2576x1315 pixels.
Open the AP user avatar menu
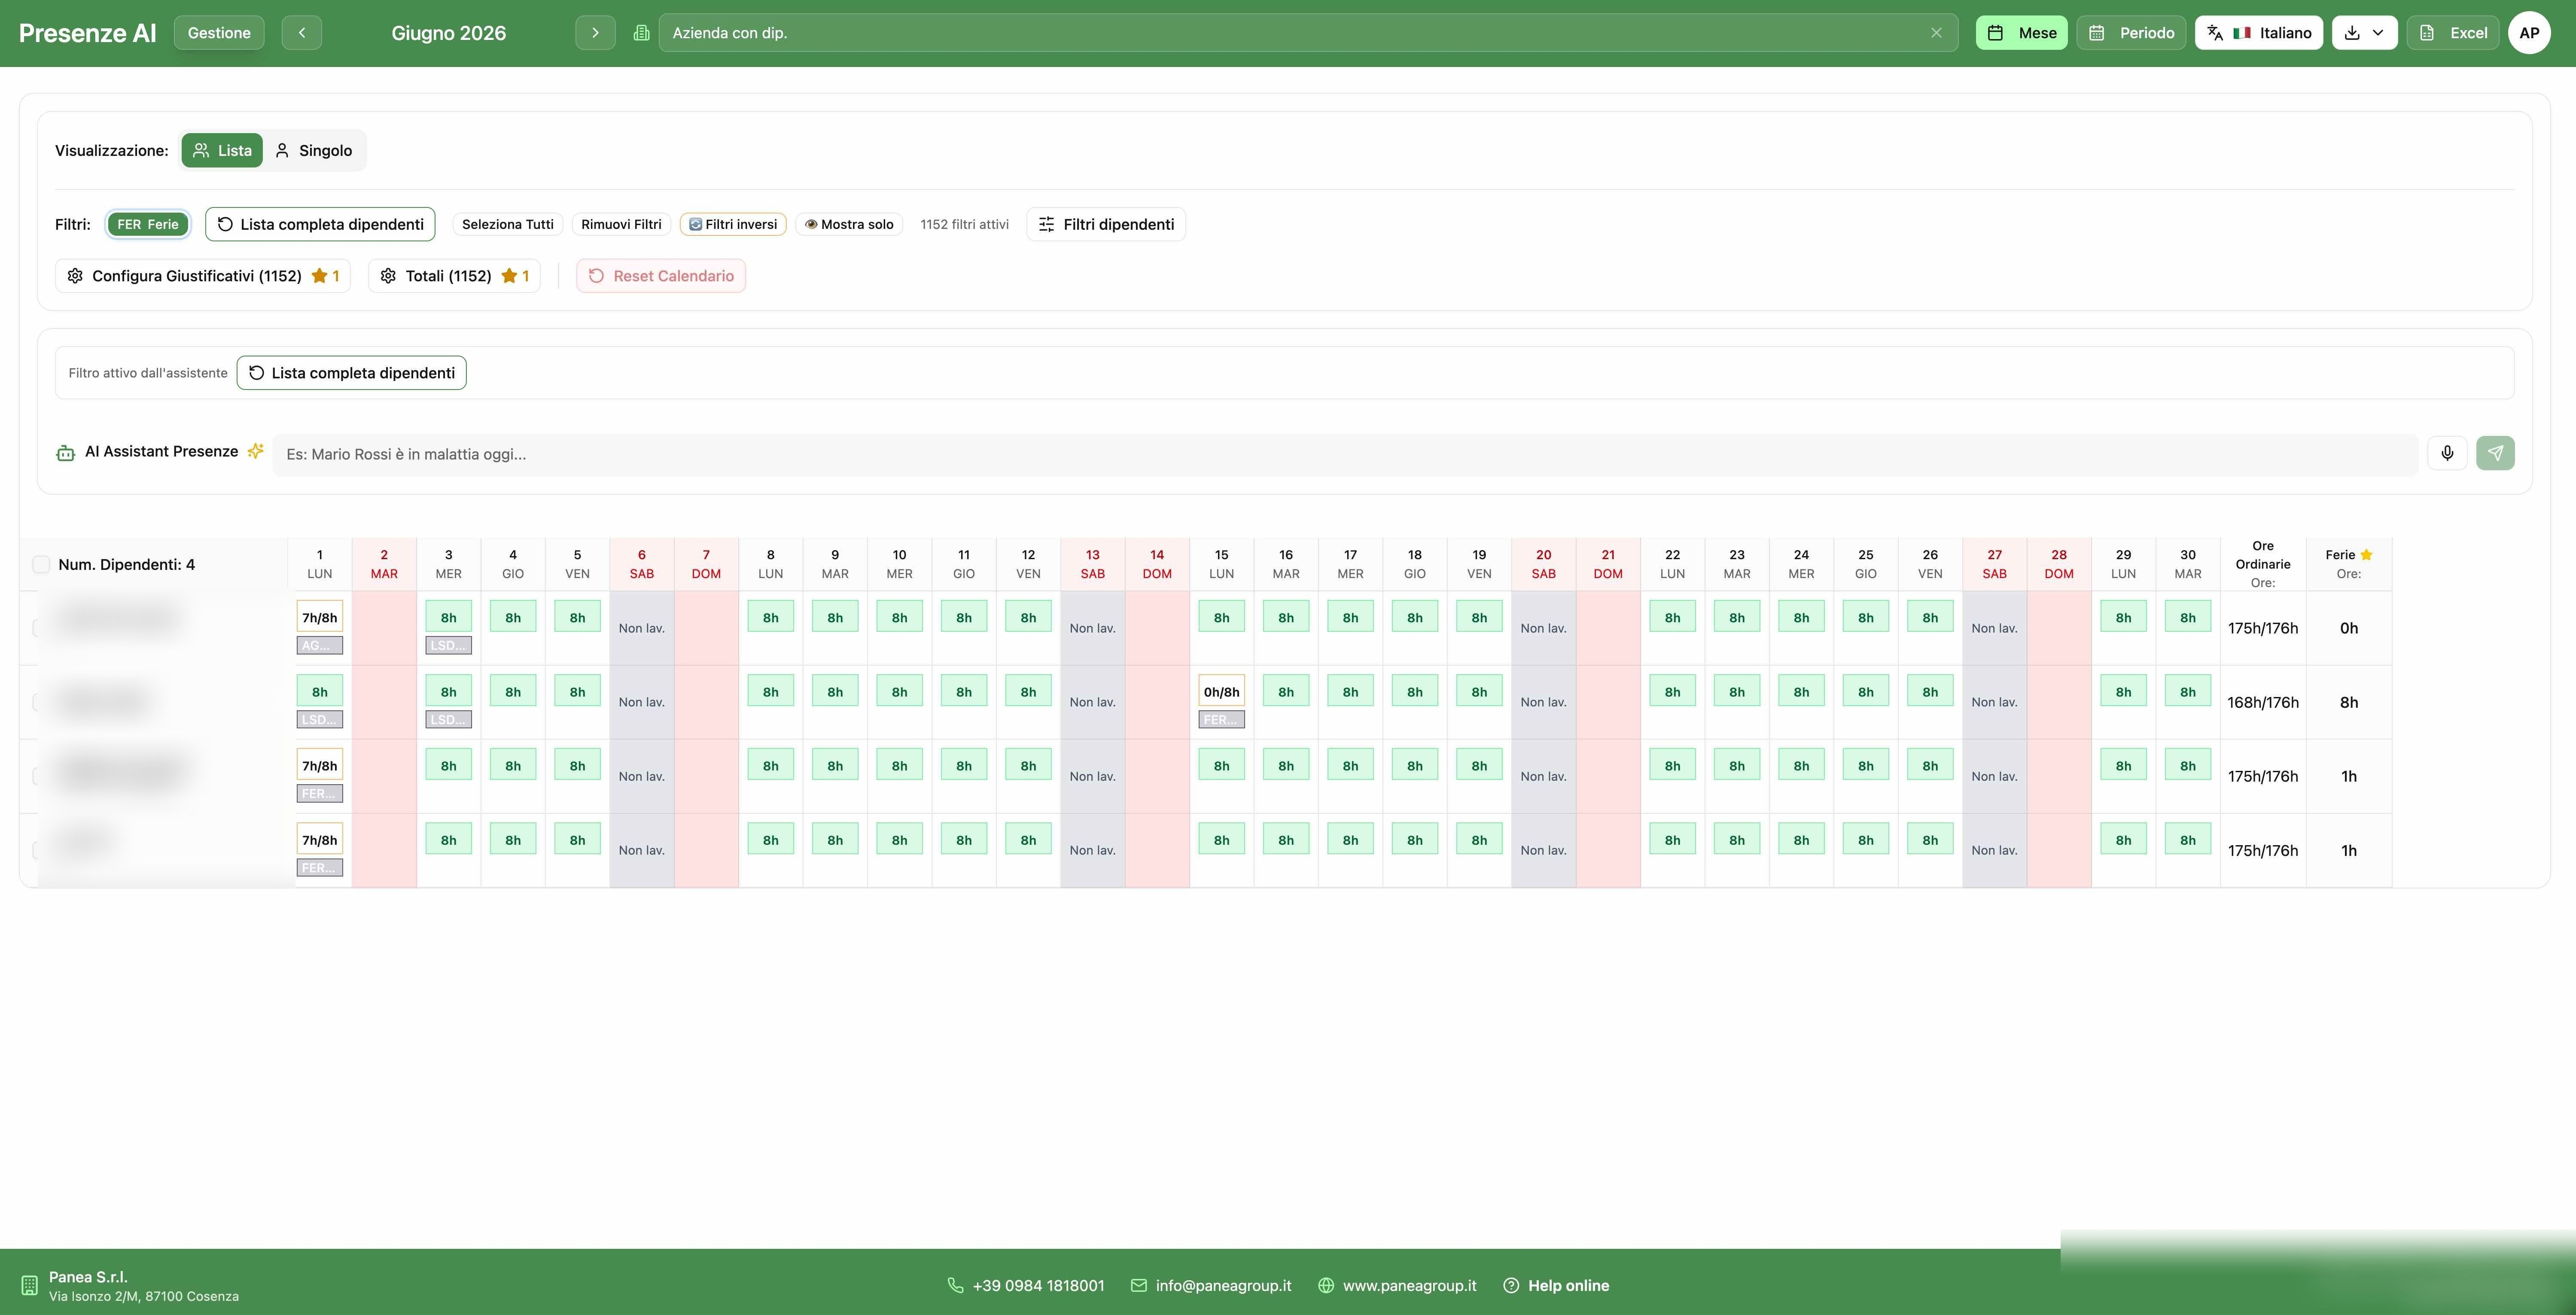tap(2529, 33)
